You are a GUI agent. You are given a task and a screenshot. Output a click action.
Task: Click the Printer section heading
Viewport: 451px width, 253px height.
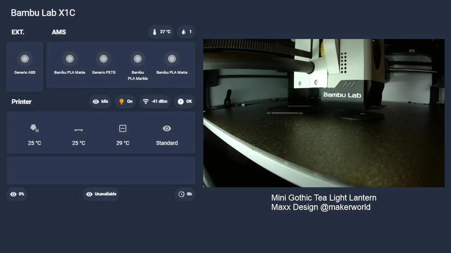[x=21, y=102]
